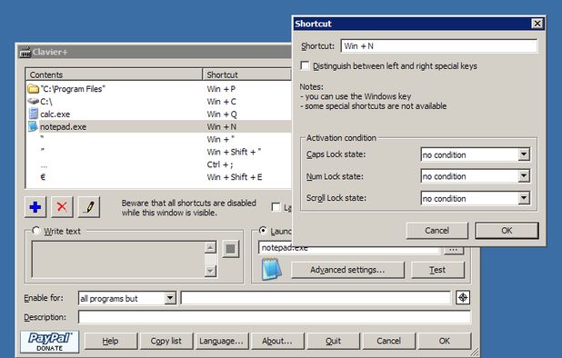562x358 pixels.
Task: Click Cancel in the Shortcut dialog
Action: [437, 231]
